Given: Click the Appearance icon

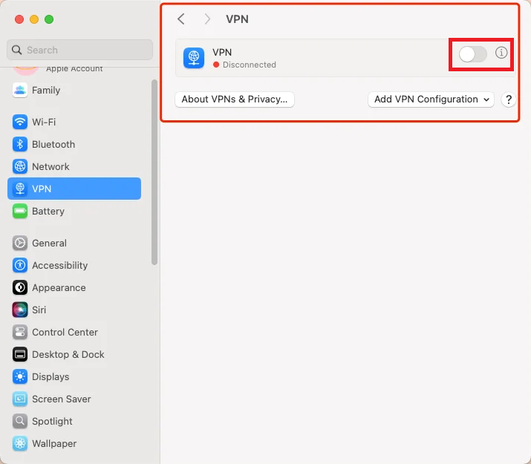Looking at the screenshot, I should [20, 287].
